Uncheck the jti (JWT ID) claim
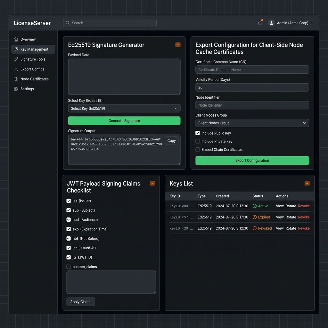This screenshot has width=328, height=328. 69,257
